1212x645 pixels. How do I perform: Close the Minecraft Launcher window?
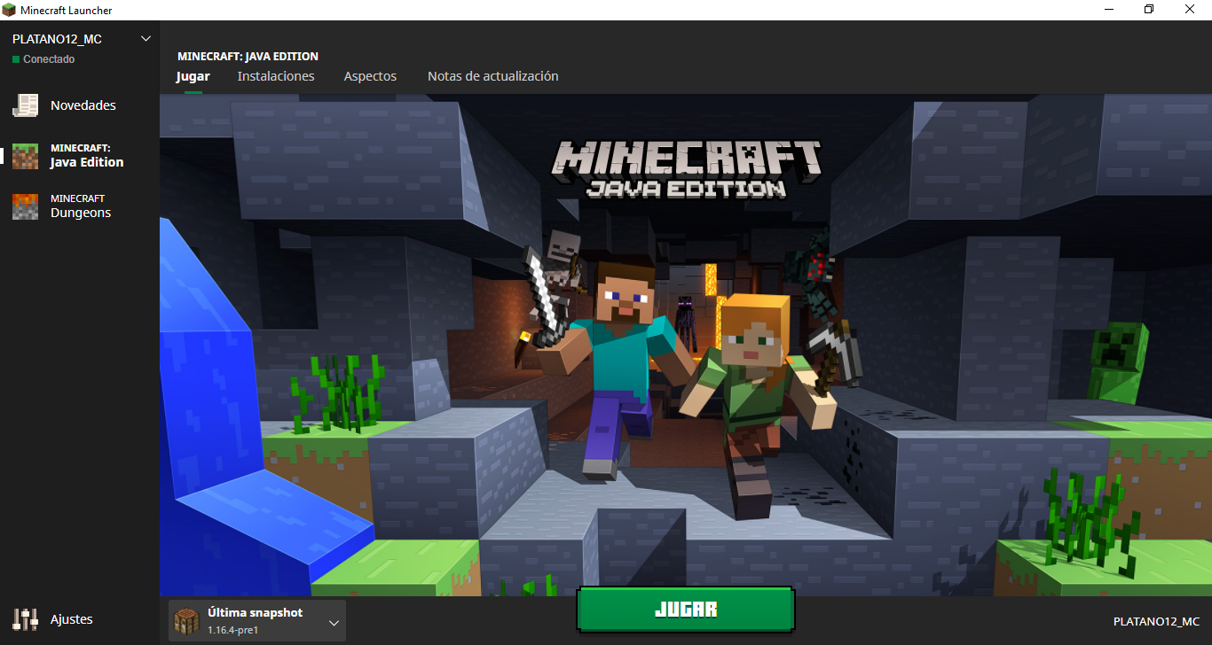(1190, 10)
